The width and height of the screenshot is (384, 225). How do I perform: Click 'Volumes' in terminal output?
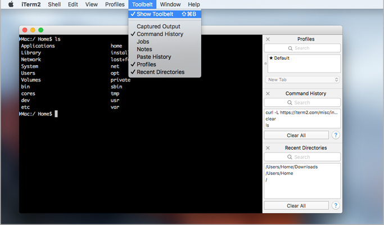coord(31,80)
